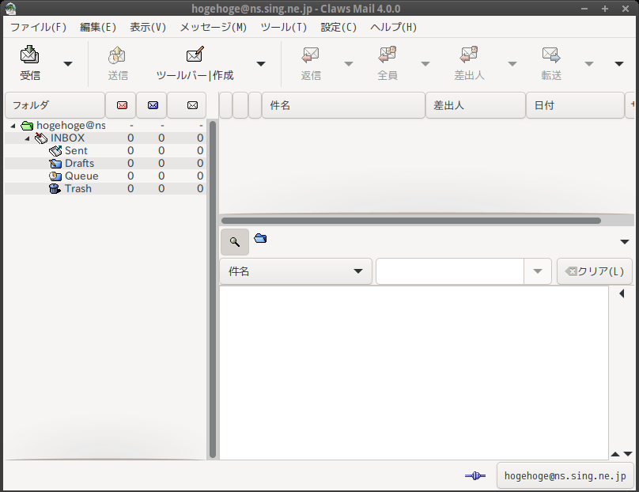Click the 全員 (Reply all) icon
The width and height of the screenshot is (639, 492).
tap(388, 55)
